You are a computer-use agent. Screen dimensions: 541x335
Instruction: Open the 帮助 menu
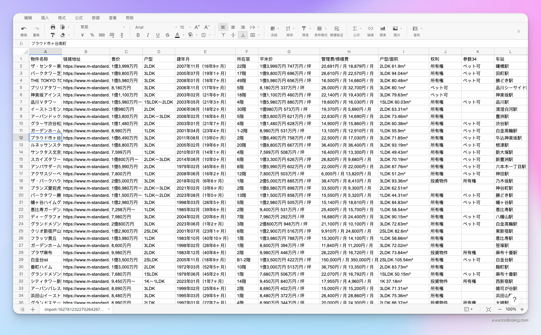pos(130,18)
